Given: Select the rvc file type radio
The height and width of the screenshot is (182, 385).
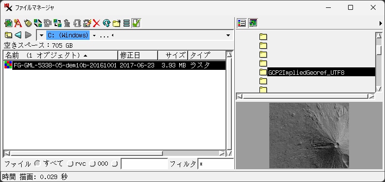Looking at the screenshot, I should pos(70,164).
